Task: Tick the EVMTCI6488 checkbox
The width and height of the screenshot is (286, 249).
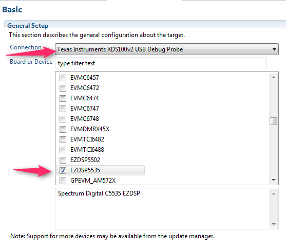Action: pyautogui.click(x=63, y=150)
